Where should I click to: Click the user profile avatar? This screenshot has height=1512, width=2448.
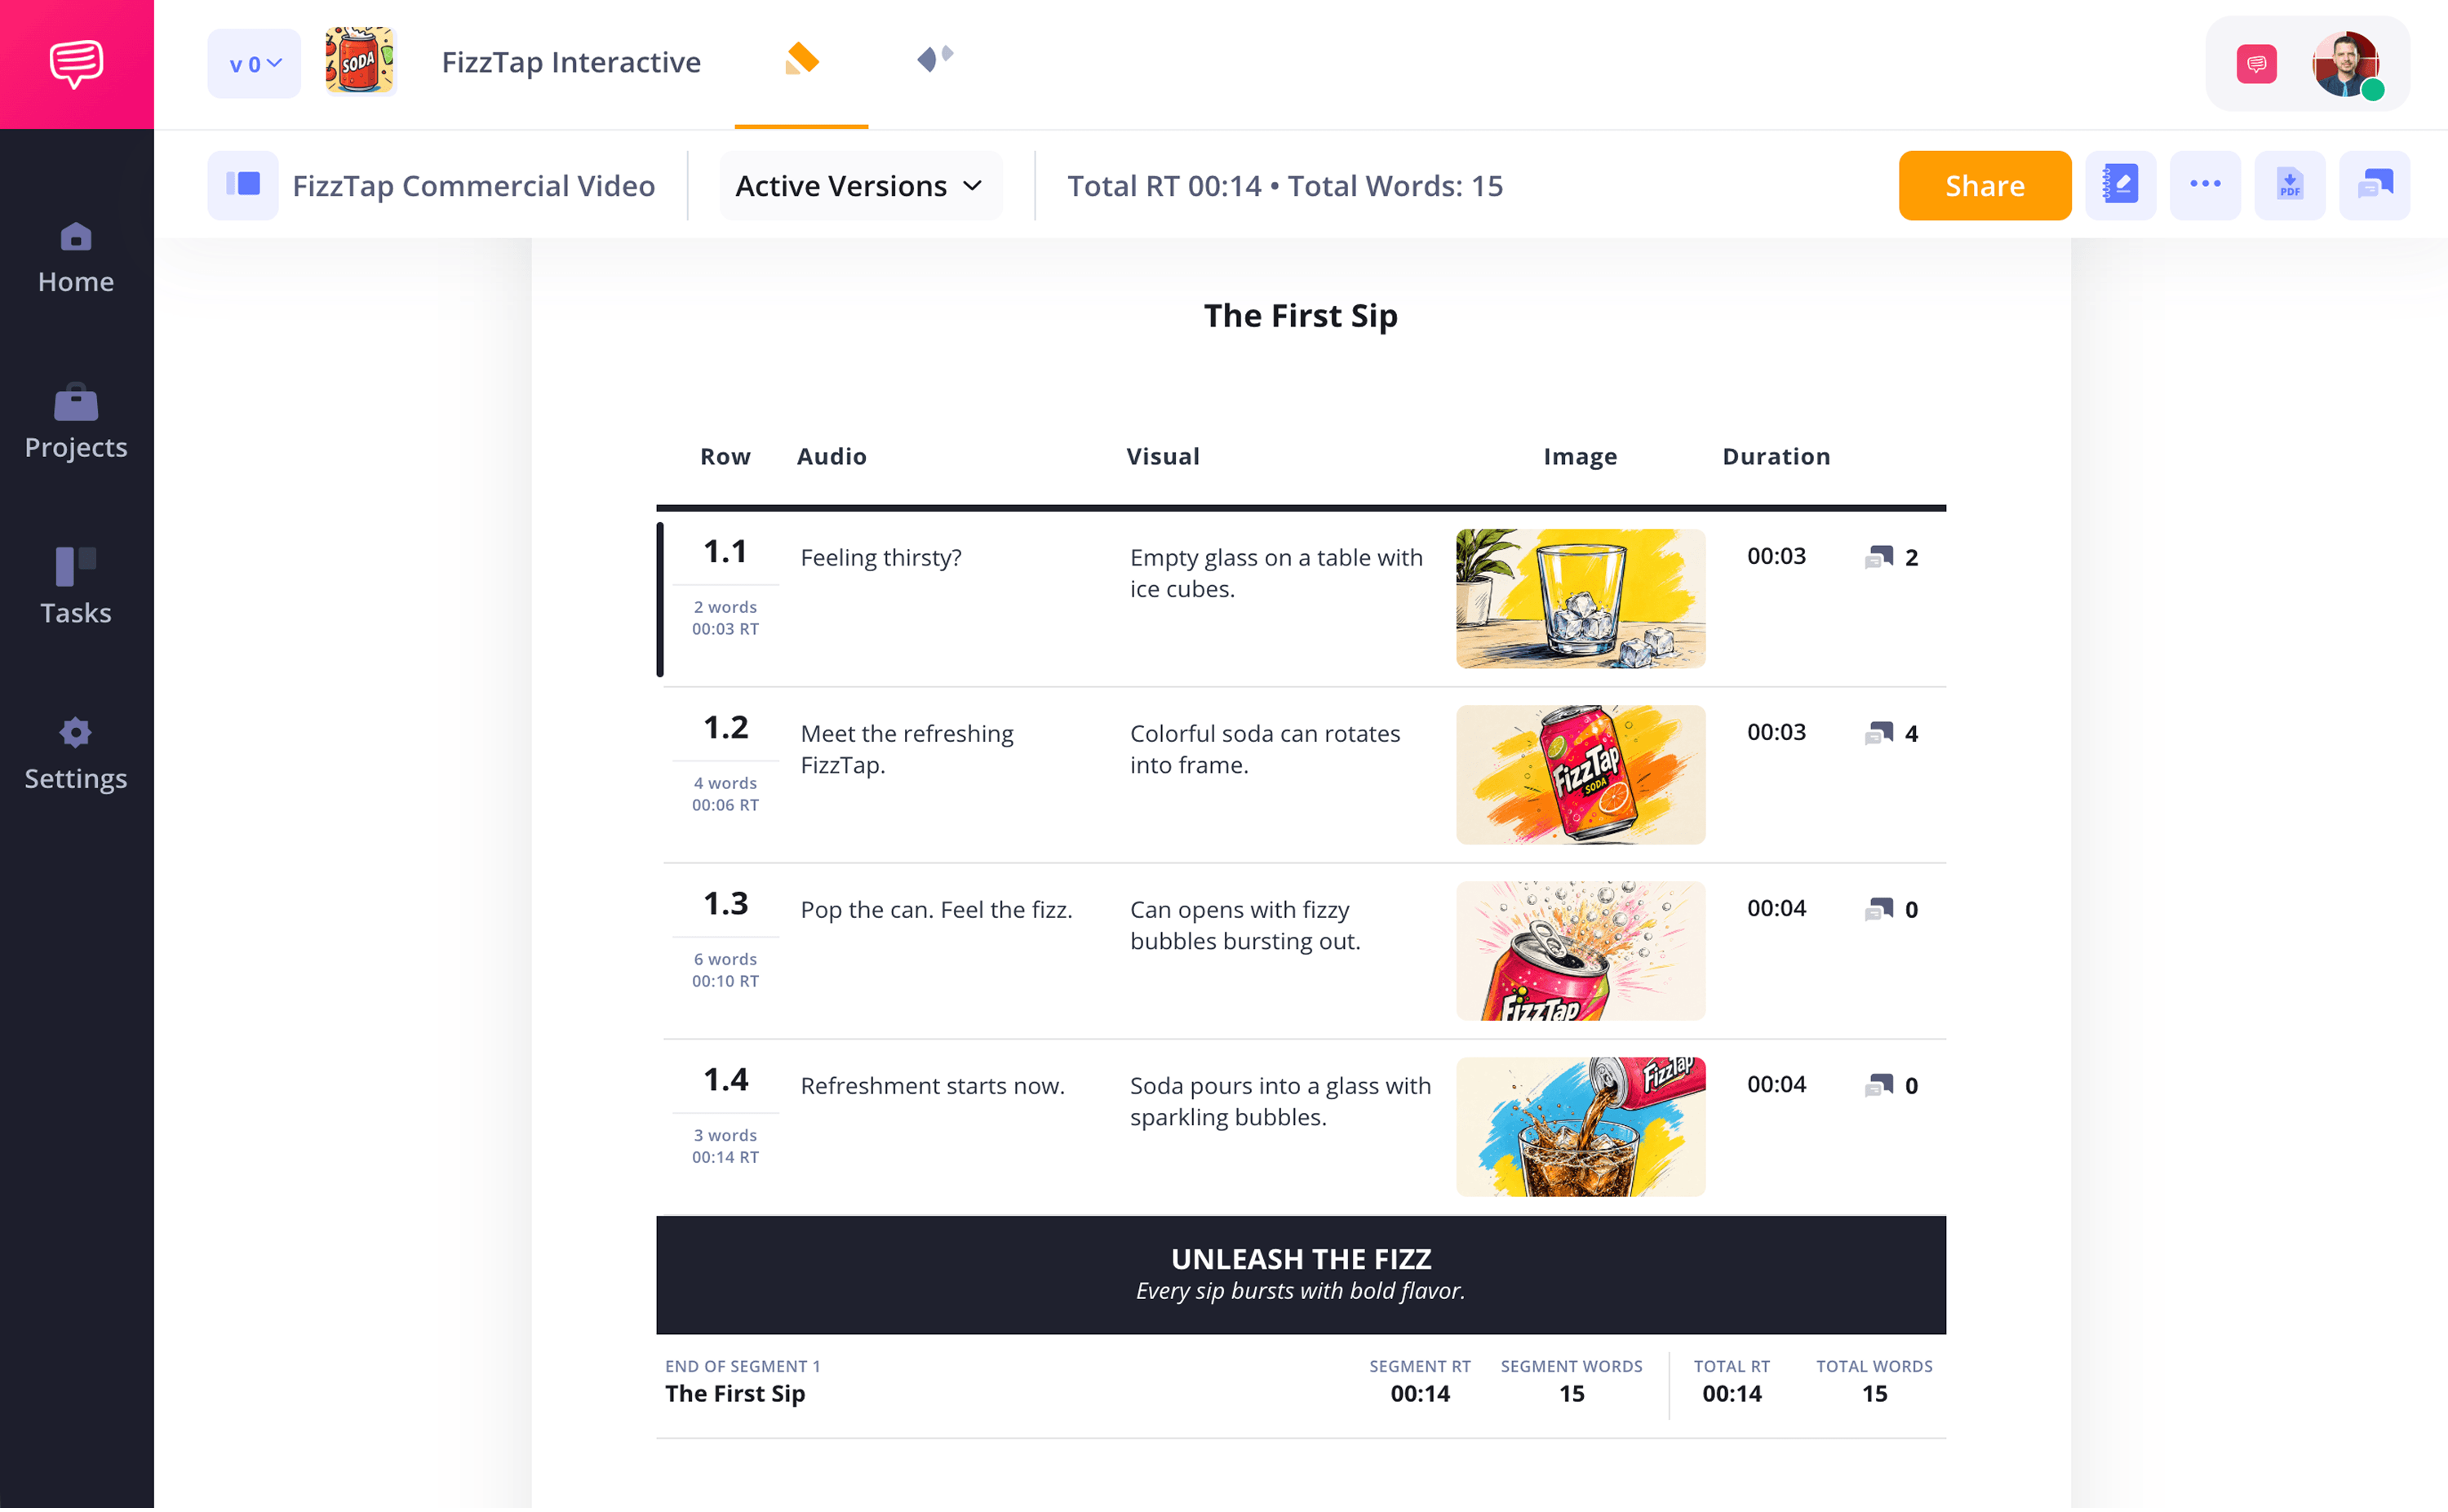tap(2346, 64)
